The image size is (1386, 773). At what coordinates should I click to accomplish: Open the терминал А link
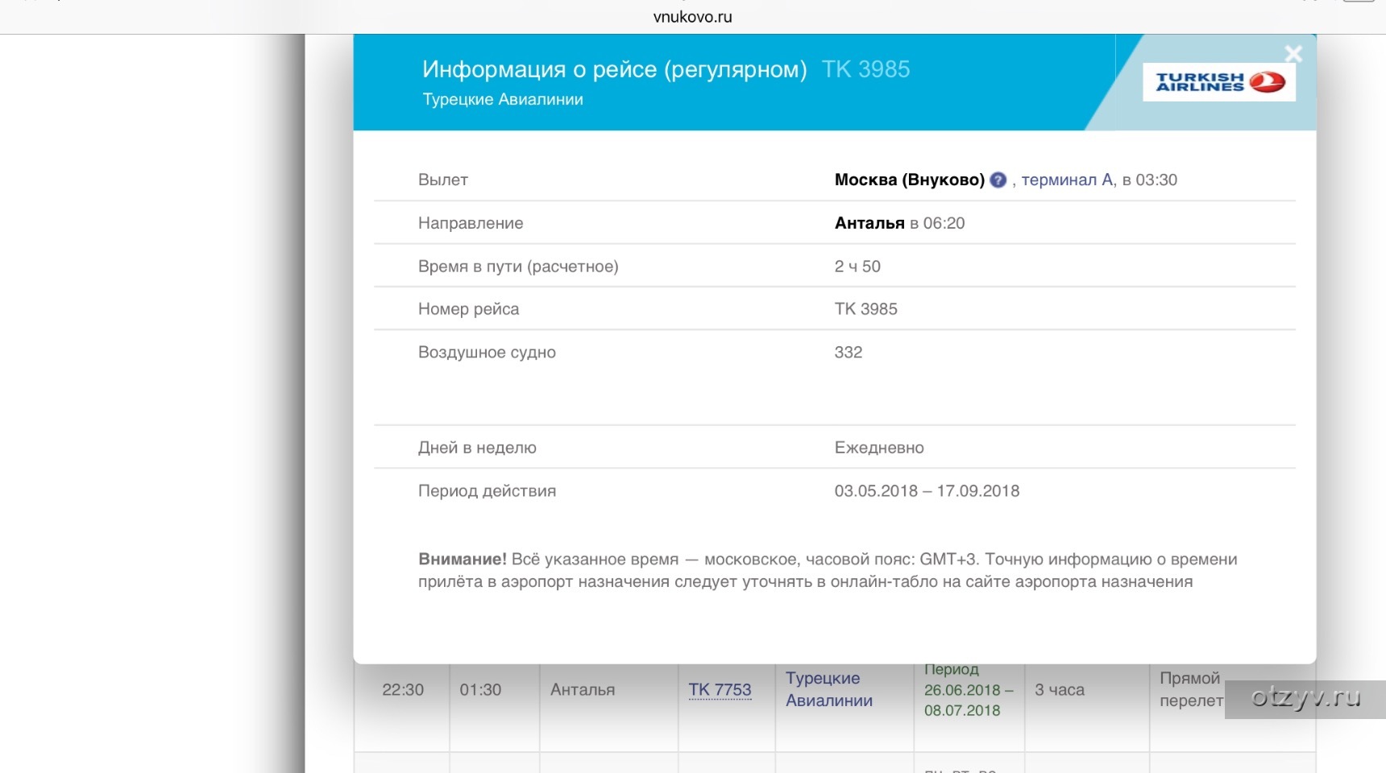1068,180
